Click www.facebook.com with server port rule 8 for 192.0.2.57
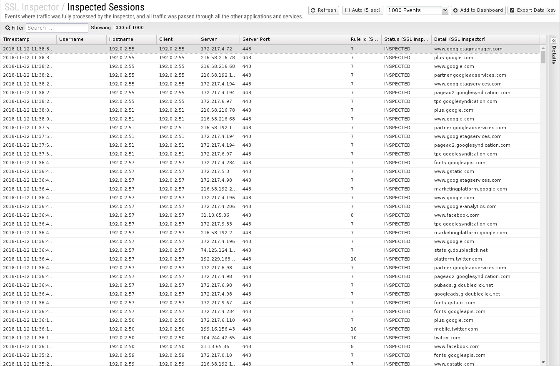 coord(457,215)
